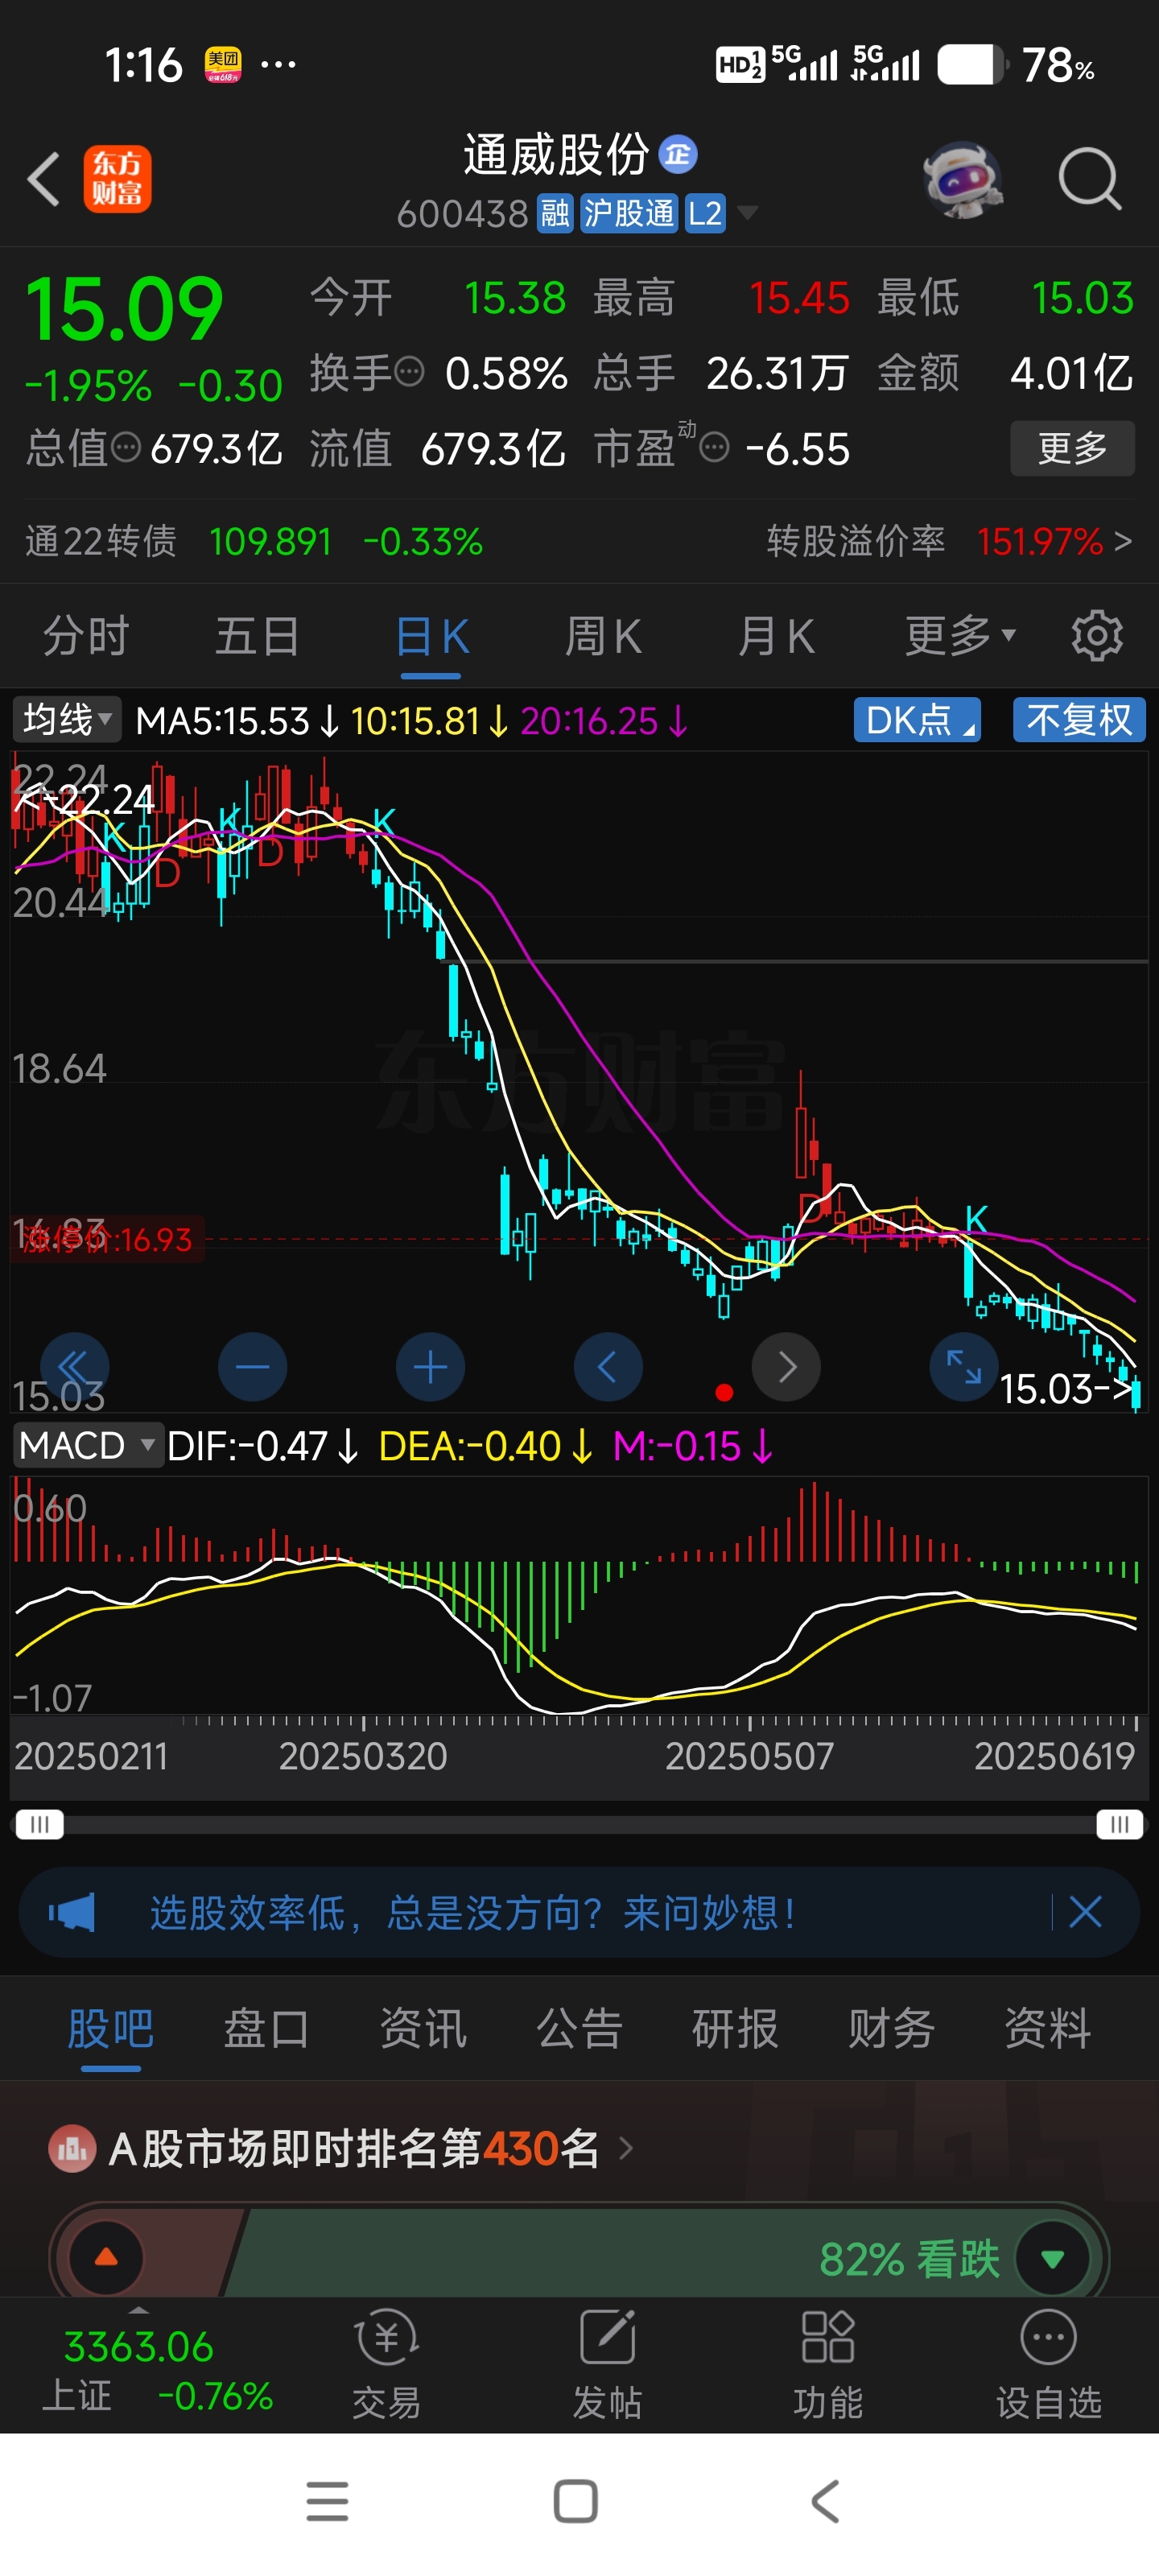Tap the left date range slider handle
The width and height of the screenshot is (1159, 2576).
(x=39, y=1824)
